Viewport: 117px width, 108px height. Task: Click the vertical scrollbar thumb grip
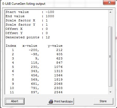coord(110,57)
